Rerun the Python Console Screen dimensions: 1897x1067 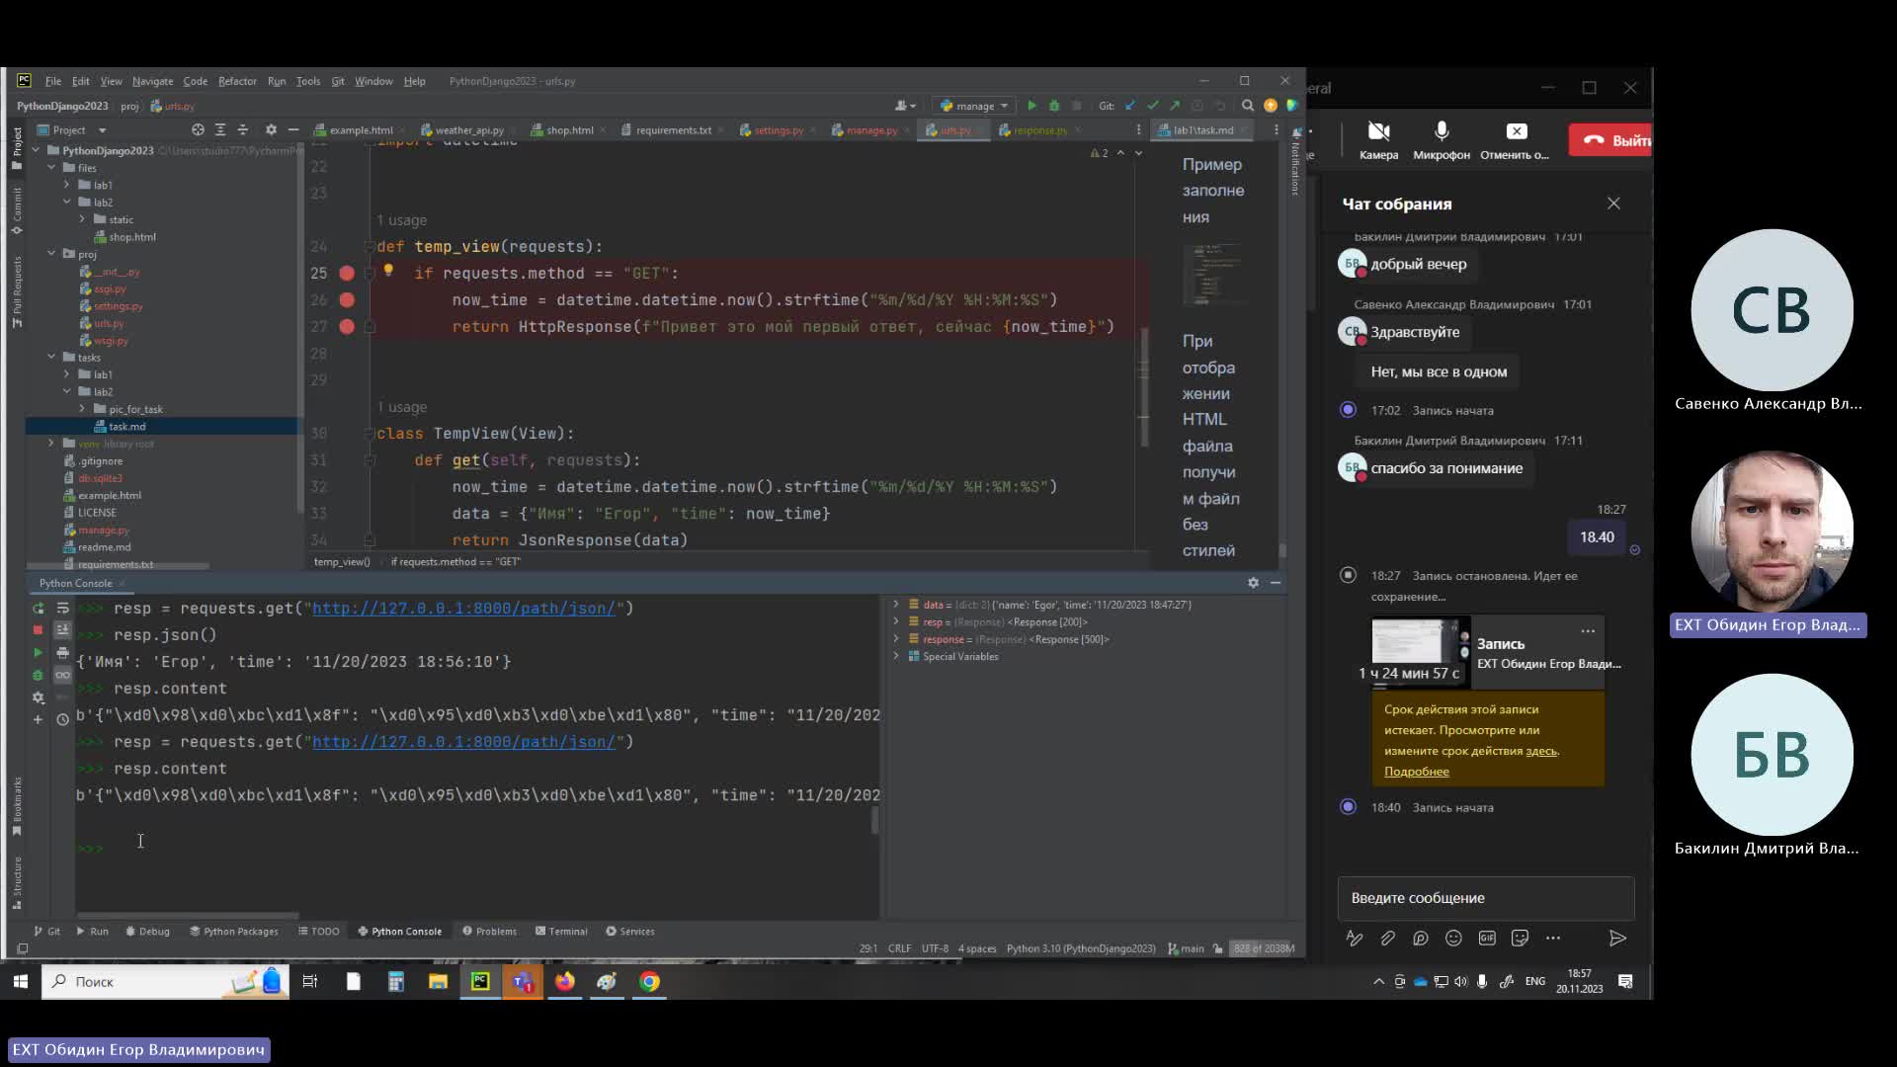(x=38, y=609)
